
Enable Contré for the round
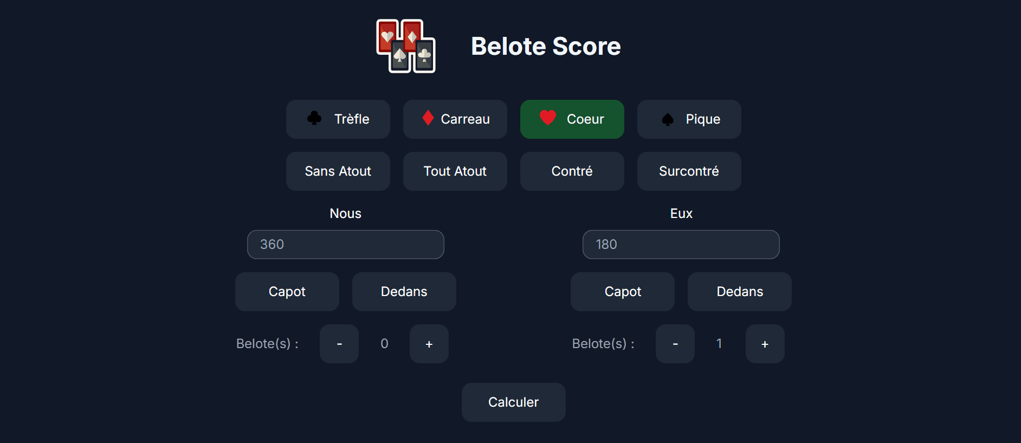tap(572, 171)
